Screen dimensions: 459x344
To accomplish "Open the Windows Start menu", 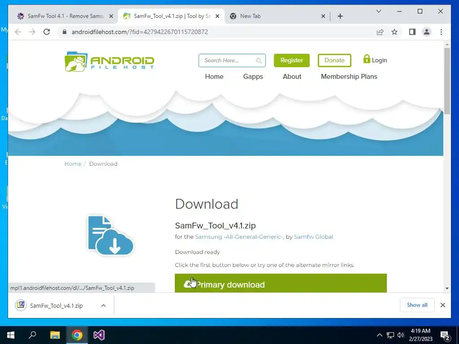I will (x=11, y=335).
